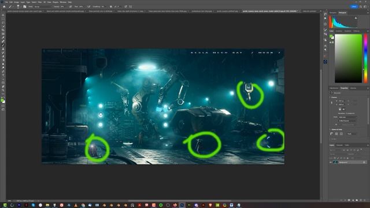Open ruler units Pixels dropdown

pyautogui.click(x=351, y=133)
